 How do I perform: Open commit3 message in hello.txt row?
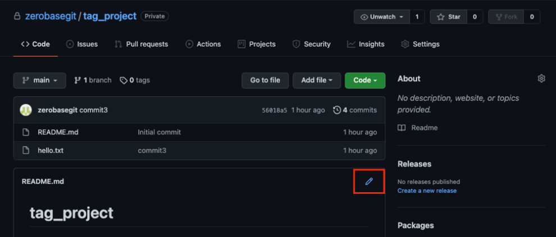[152, 150]
